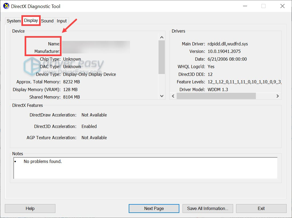Switch to the System tab
This screenshot has height=218, width=292.
[x=13, y=21]
